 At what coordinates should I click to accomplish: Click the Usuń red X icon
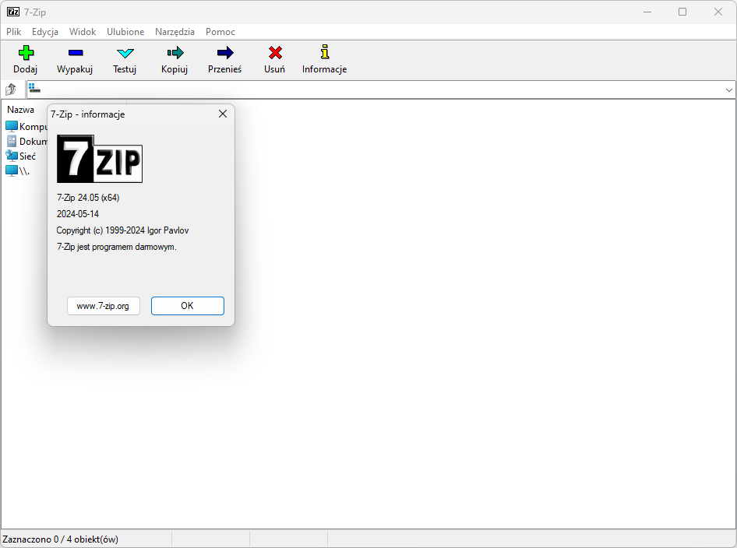point(275,53)
